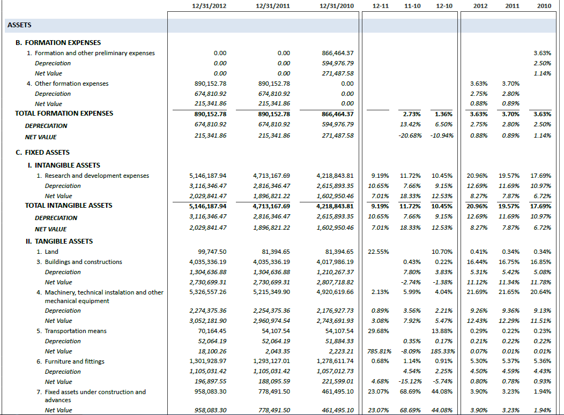Image resolution: width=564 pixels, height=415 pixels.
Task: Click the TOTAL INTANGIBLE ASSETS row label
Action: click(69, 206)
